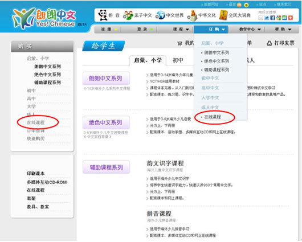Click the 打印发票 printer icon

click(270, 43)
